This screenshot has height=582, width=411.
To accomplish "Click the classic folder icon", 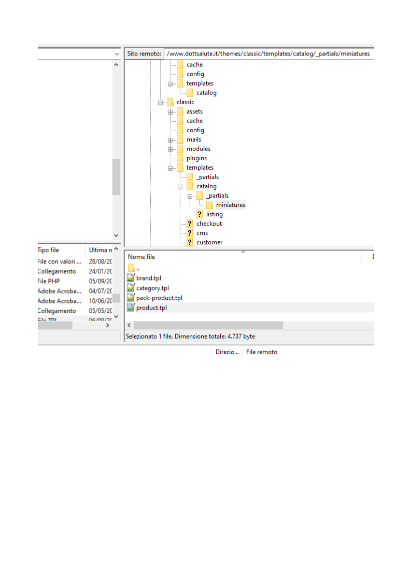I will tap(171, 102).
